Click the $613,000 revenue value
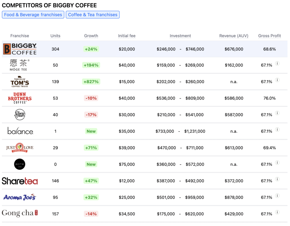 click(234, 148)
